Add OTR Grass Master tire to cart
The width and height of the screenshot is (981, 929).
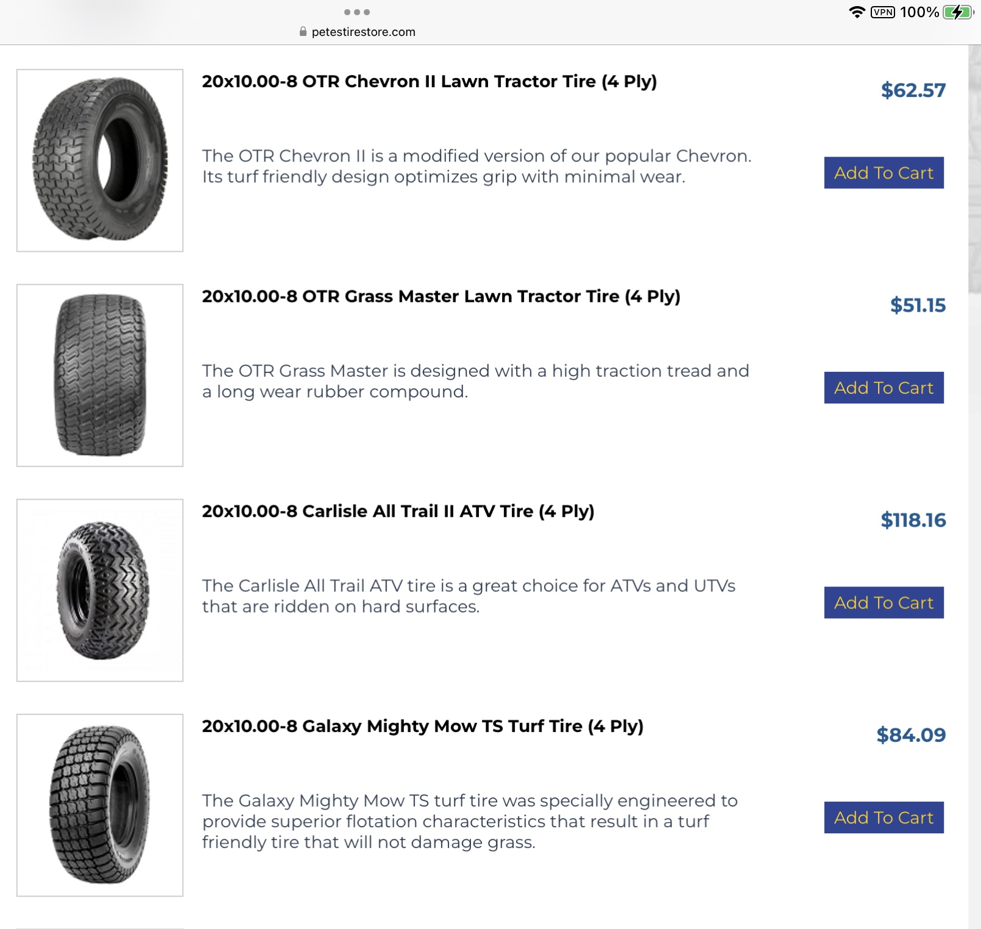tap(884, 388)
